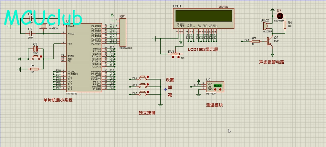The height and width of the screenshot is (147, 326).
Task: Select the LCD1602 display screen component
Action: [x=203, y=15]
